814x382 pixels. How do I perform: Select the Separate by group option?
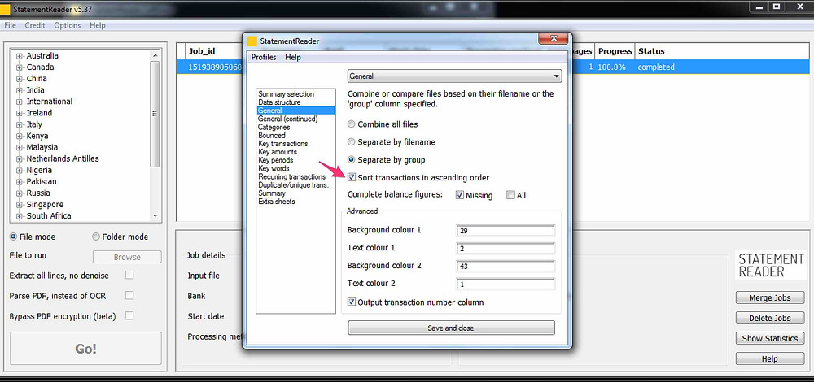point(352,159)
